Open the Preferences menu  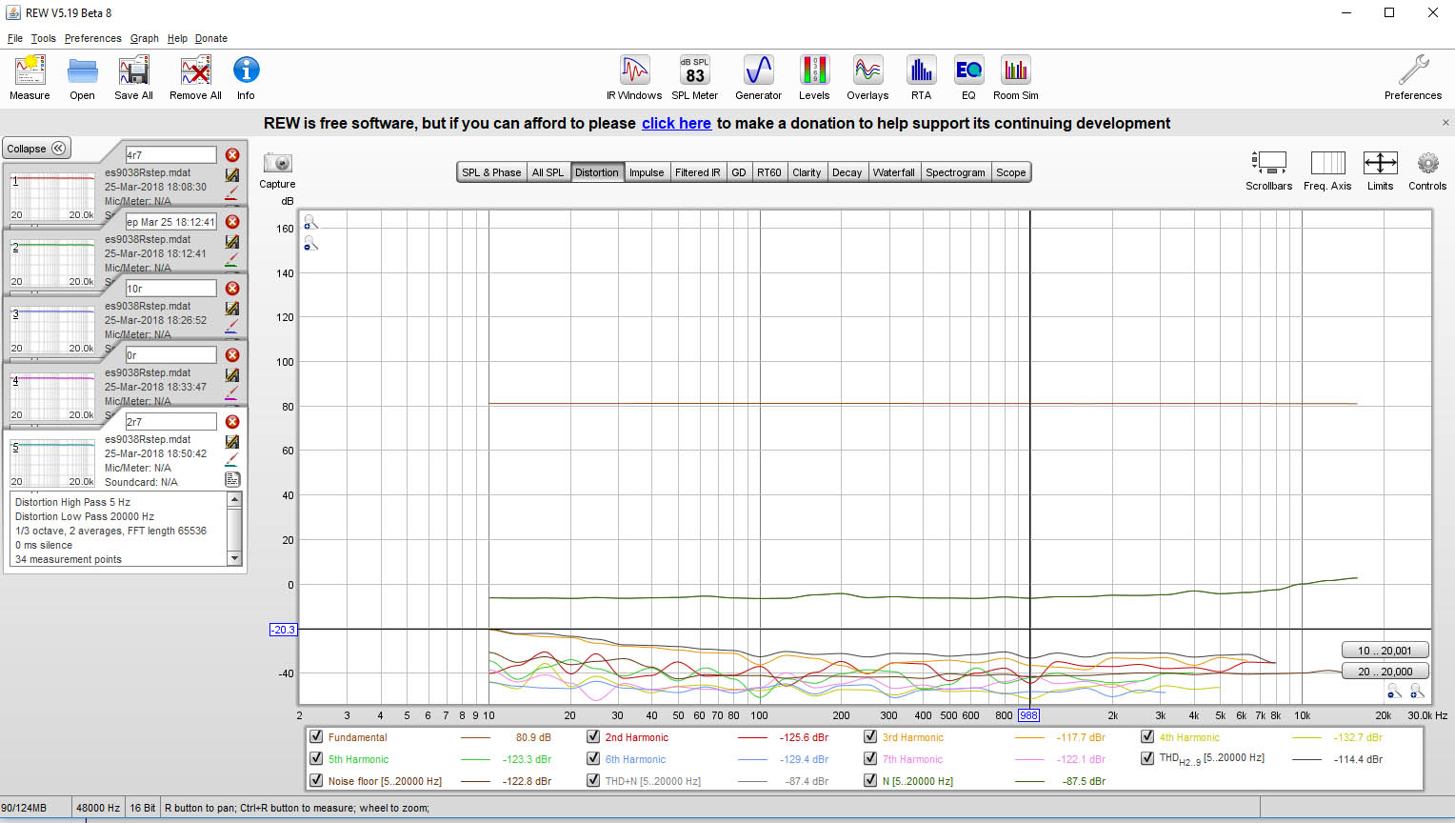point(92,38)
